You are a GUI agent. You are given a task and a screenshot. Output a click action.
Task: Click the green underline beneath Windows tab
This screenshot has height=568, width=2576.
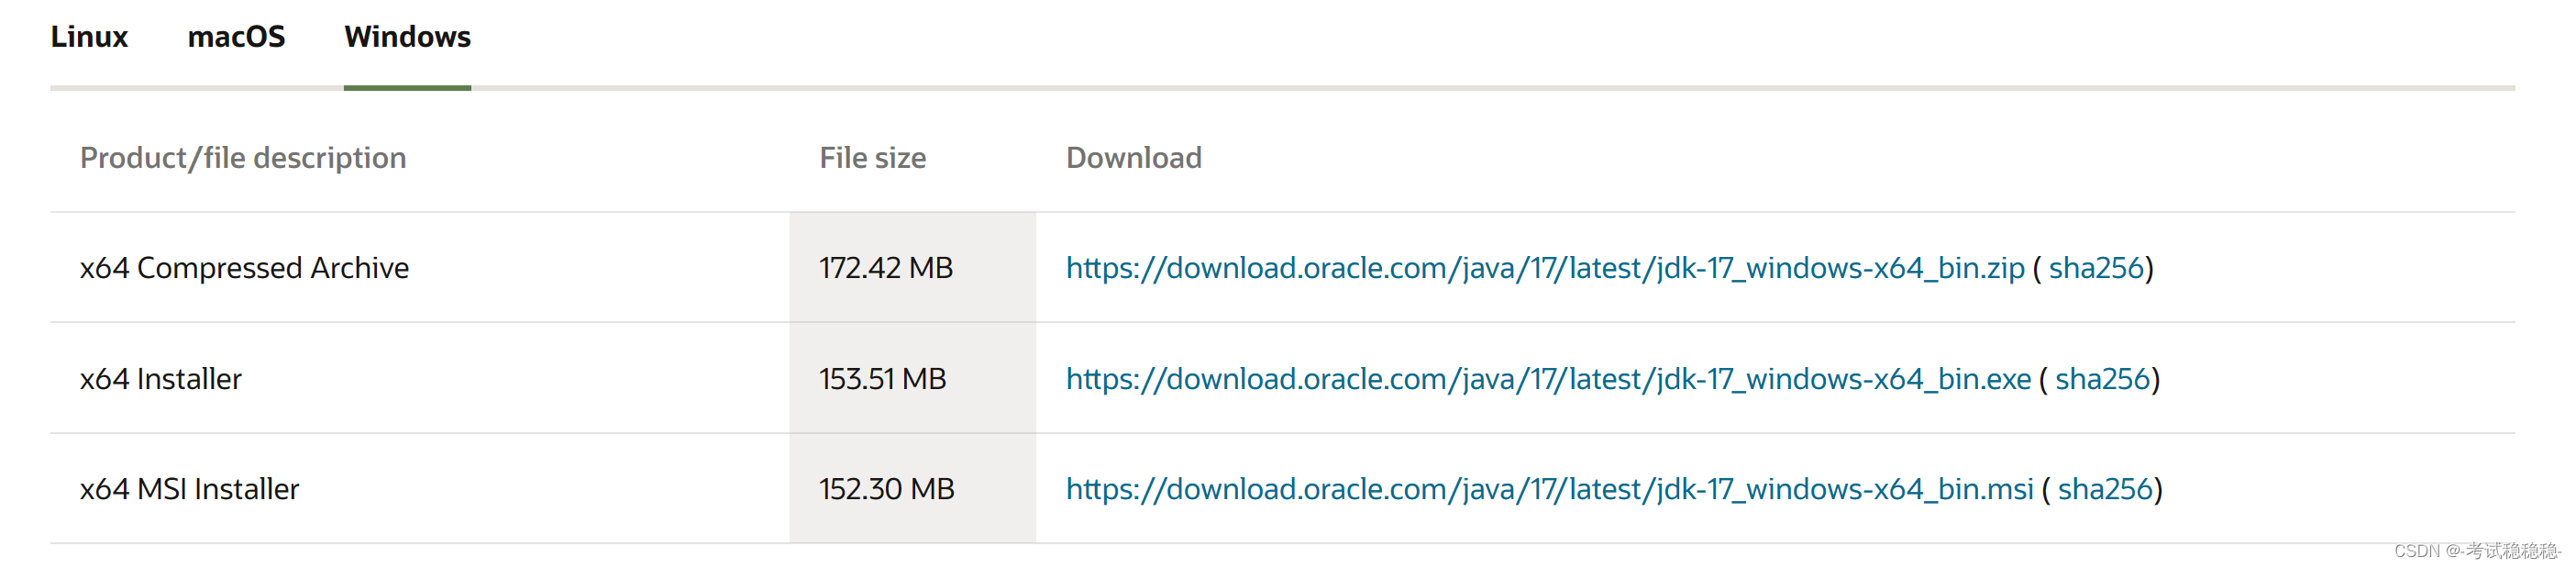(x=406, y=88)
